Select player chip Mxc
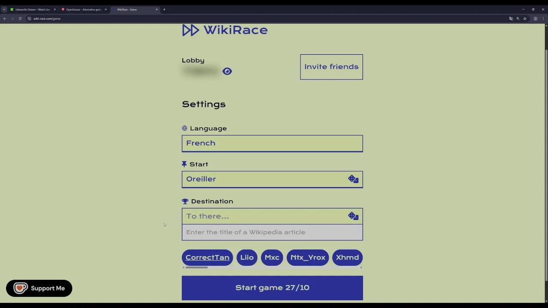This screenshot has height=308, width=548. tap(272, 258)
